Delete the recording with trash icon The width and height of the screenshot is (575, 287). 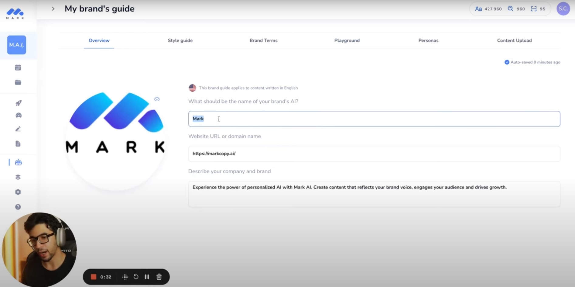coord(159,277)
